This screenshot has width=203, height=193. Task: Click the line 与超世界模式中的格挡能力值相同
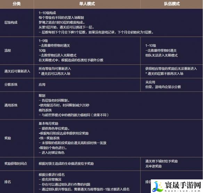[x=74, y=115]
